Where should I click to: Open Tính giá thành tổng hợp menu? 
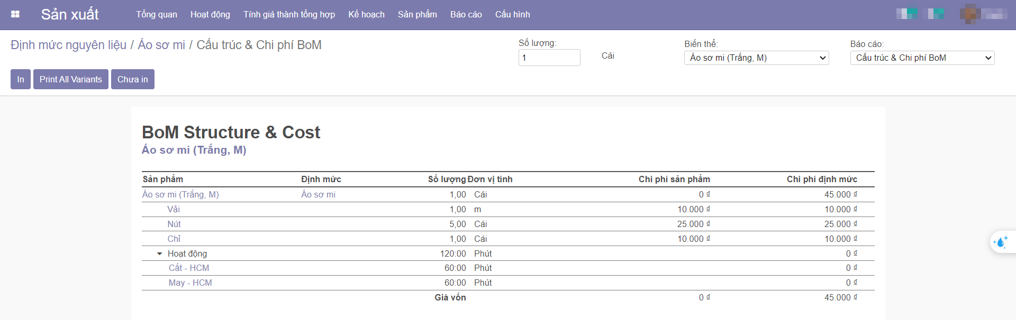289,14
